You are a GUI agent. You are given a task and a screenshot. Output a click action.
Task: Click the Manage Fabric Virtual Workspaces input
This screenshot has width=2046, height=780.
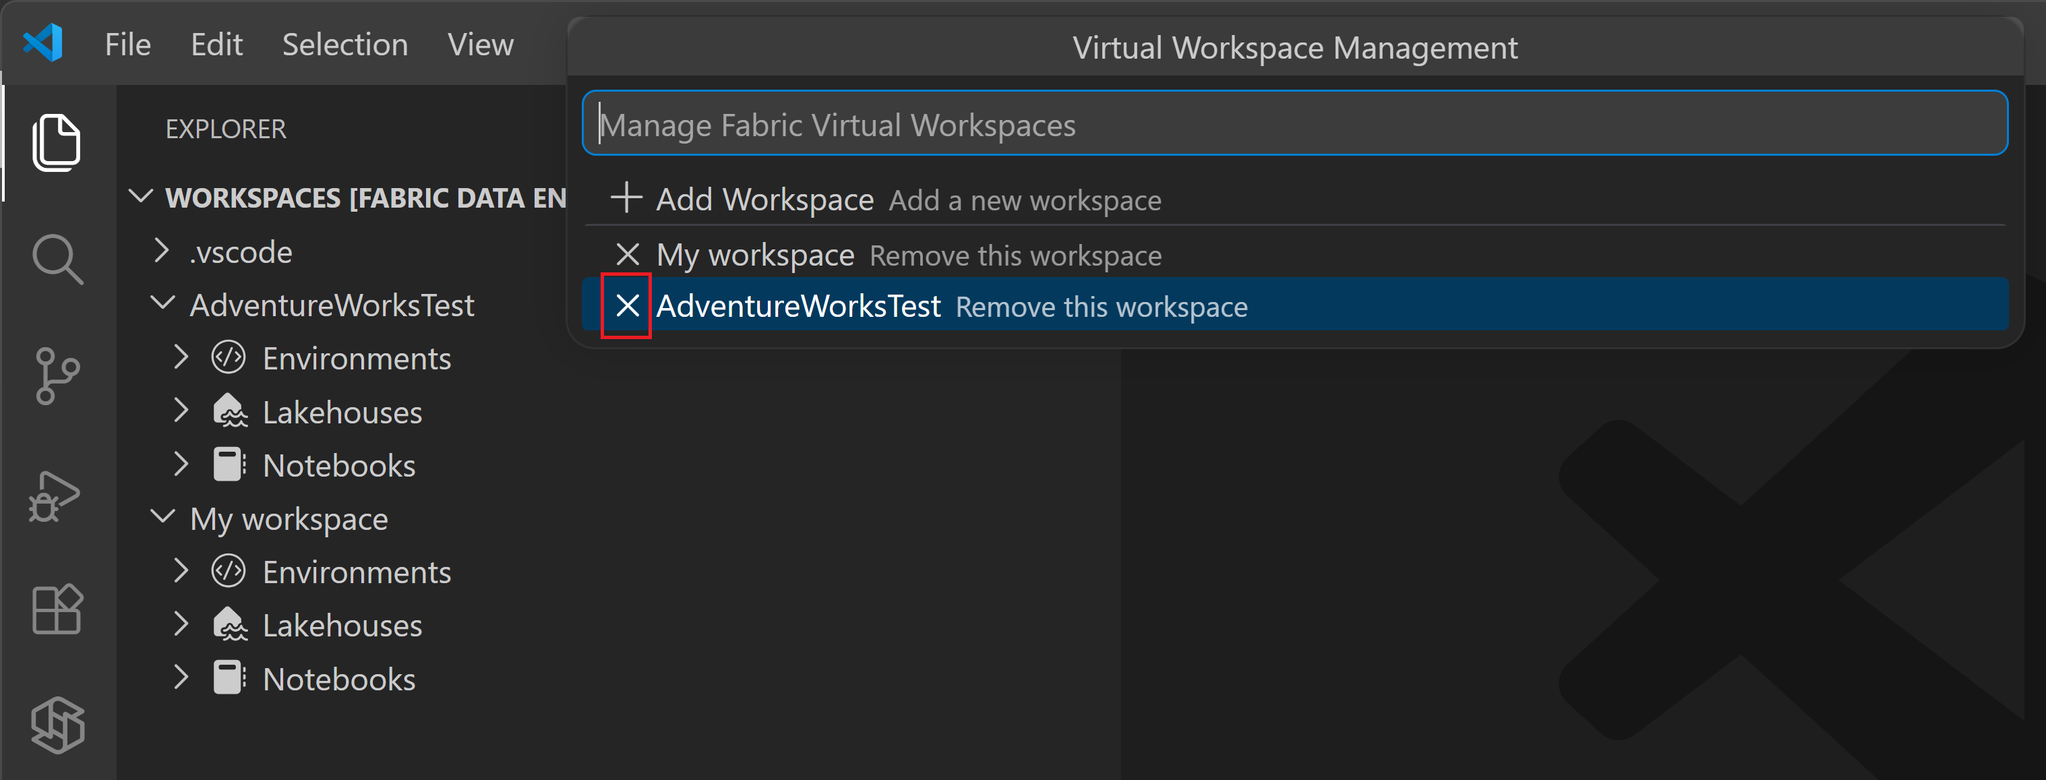point(1294,125)
